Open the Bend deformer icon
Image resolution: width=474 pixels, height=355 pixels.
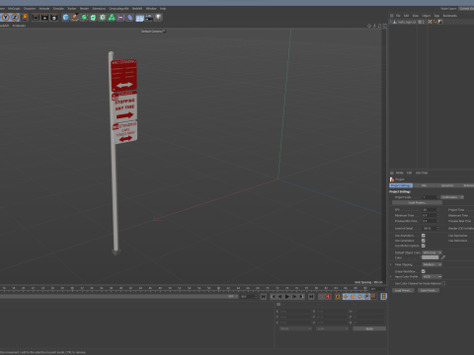[x=130, y=18]
